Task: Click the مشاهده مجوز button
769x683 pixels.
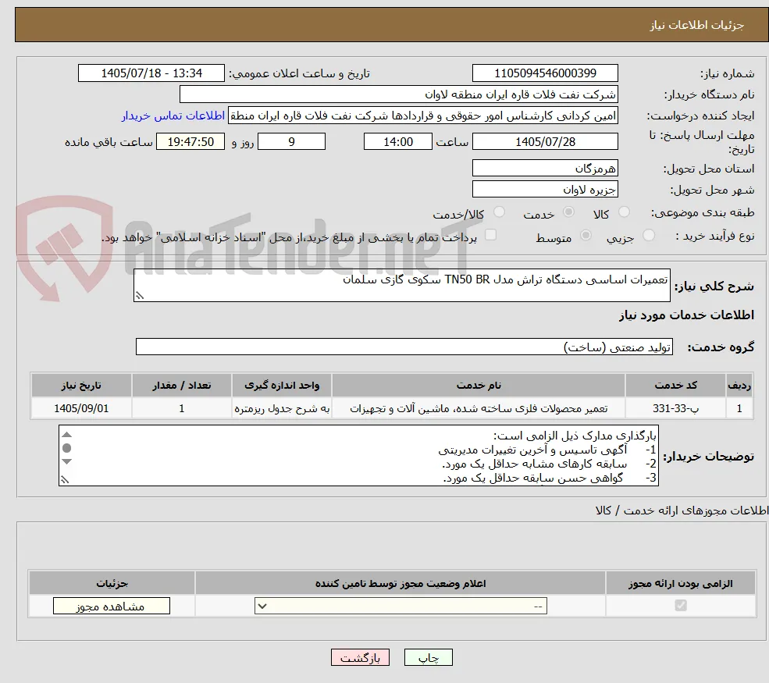Action: click(112, 606)
